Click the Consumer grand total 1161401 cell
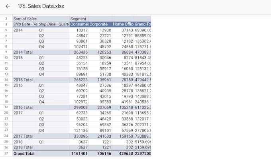The height and width of the screenshot is (162, 271). click(79, 154)
